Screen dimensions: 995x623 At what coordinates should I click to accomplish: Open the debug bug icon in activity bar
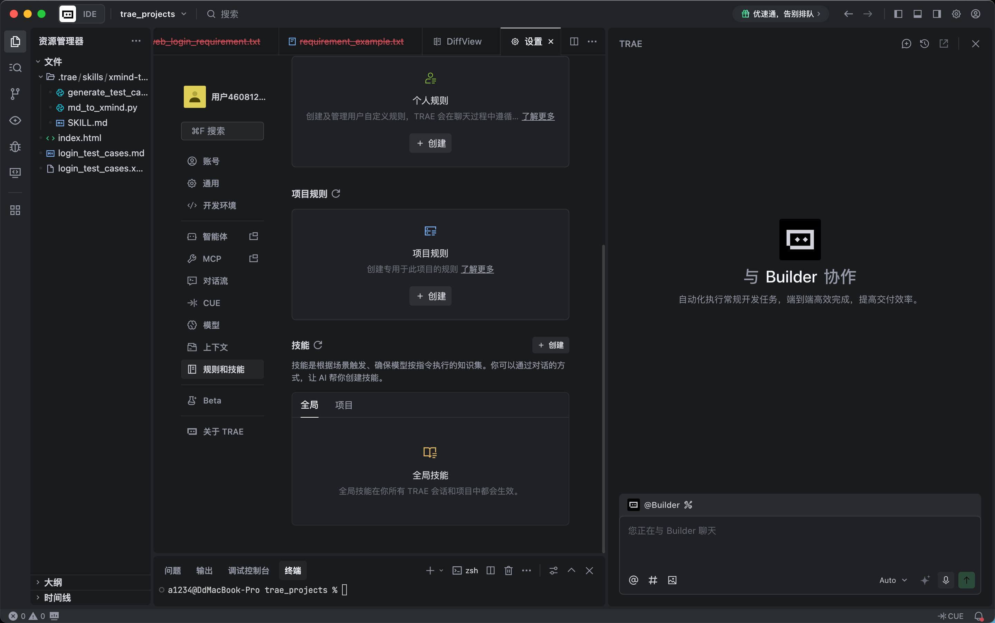point(15,147)
